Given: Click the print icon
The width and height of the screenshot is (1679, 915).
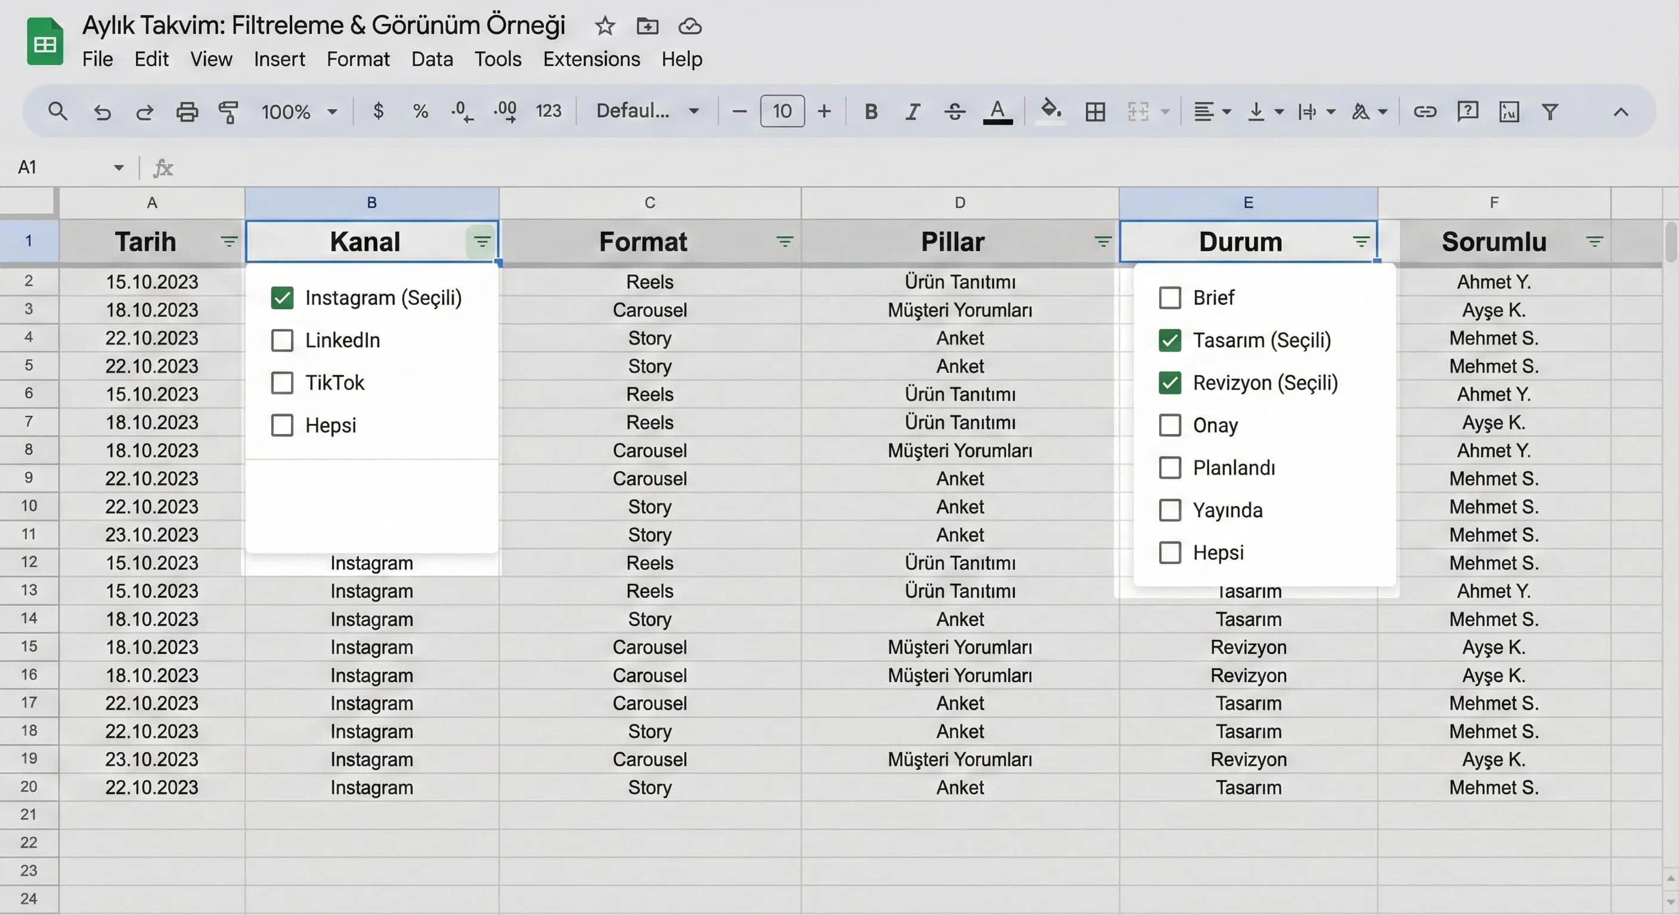Looking at the screenshot, I should click(187, 111).
